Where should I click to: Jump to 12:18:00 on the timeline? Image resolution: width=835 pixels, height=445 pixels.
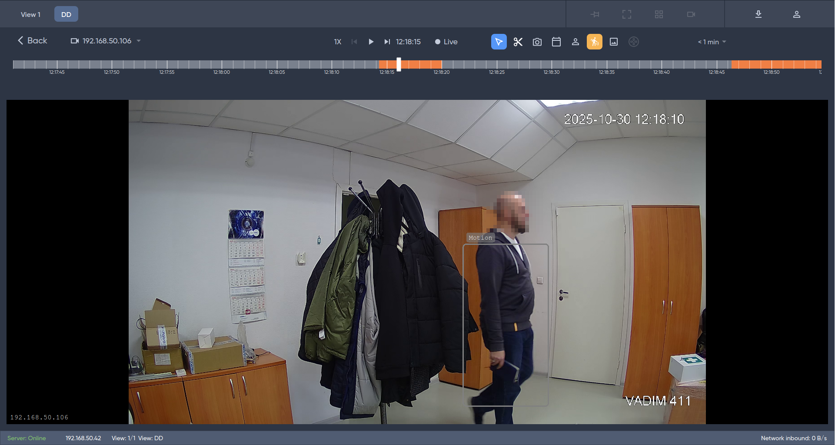click(222, 72)
